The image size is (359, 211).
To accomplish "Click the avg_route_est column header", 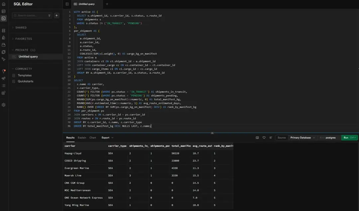I will tap(201, 146).
